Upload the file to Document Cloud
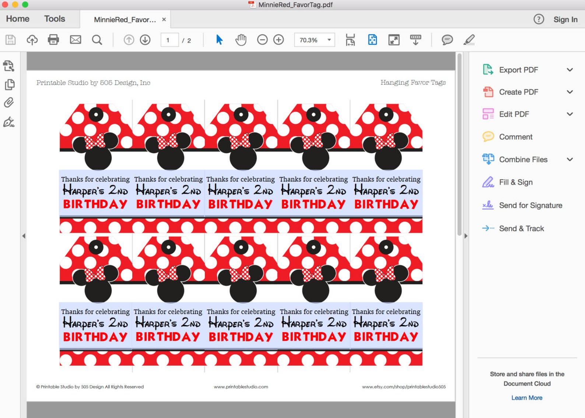The height and width of the screenshot is (418, 585). coord(32,40)
